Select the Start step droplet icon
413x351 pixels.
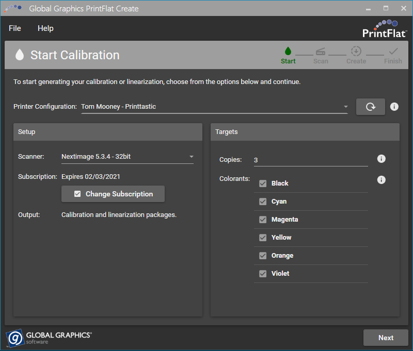coord(288,52)
